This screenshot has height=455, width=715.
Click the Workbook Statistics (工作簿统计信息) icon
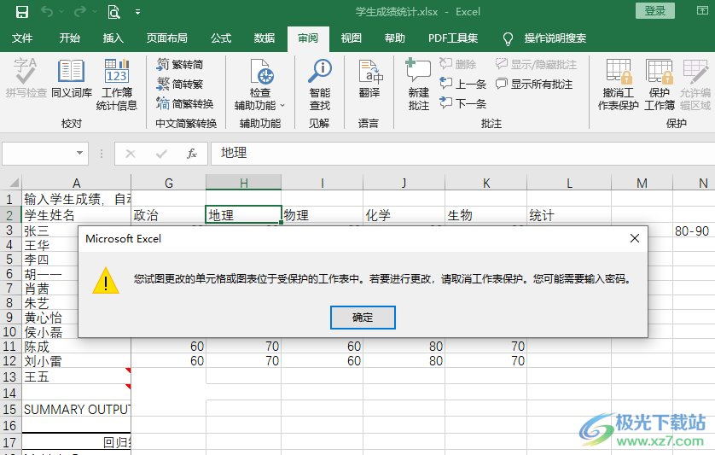click(117, 84)
